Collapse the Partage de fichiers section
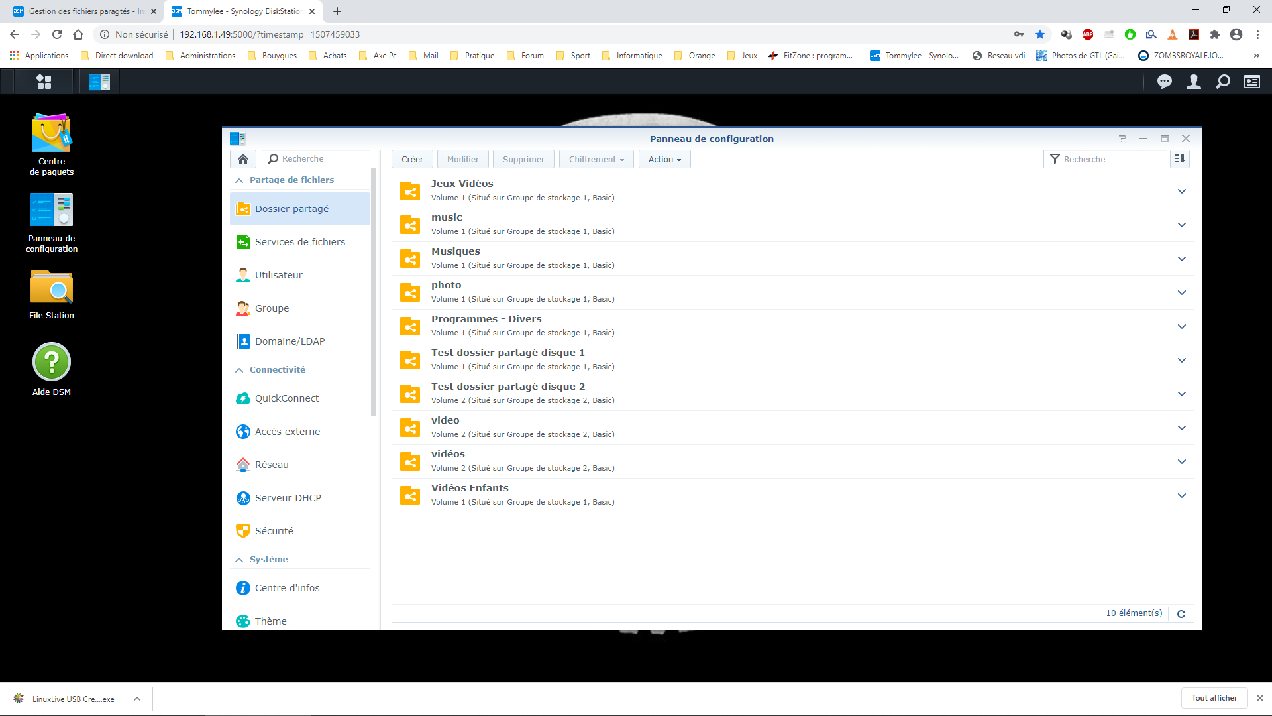This screenshot has height=716, width=1272. [239, 180]
